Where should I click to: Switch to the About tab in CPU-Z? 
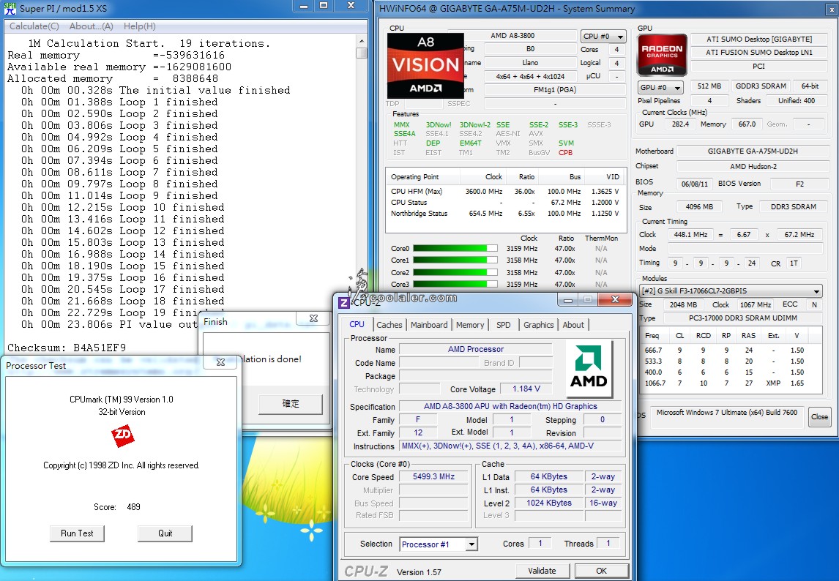tap(573, 325)
